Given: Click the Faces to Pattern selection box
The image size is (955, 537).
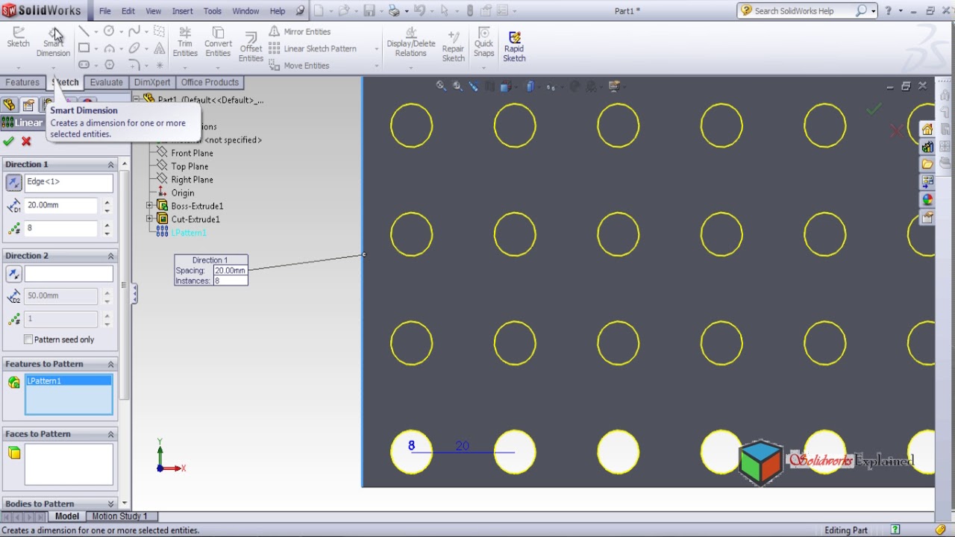Looking at the screenshot, I should (x=69, y=465).
